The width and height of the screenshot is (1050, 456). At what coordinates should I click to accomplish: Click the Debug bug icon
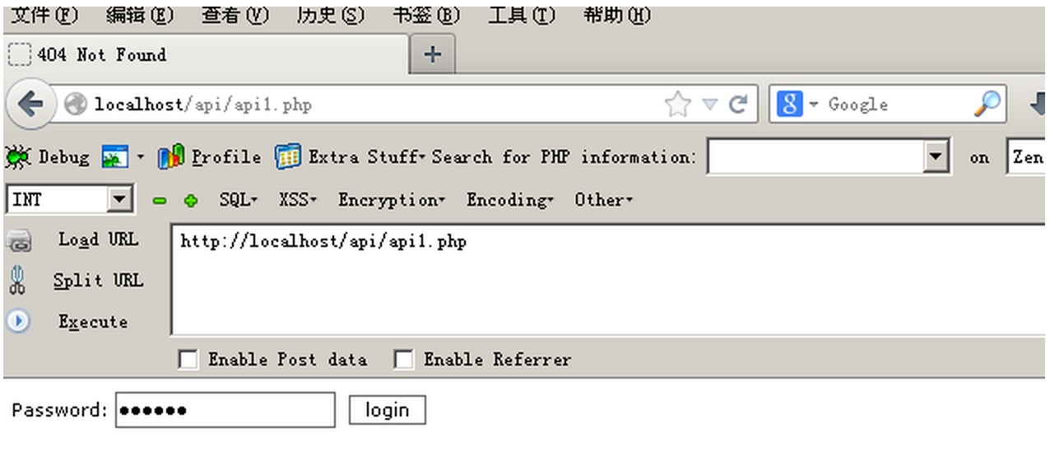pos(16,157)
